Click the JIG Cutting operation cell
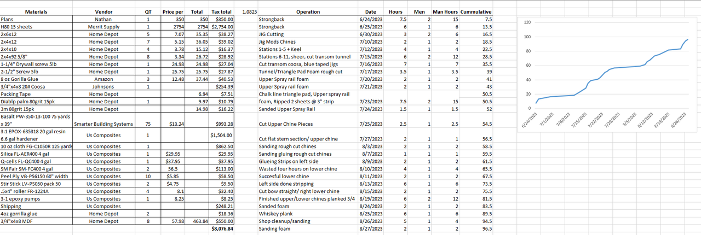The width and height of the screenshot is (701, 235). click(x=308, y=34)
